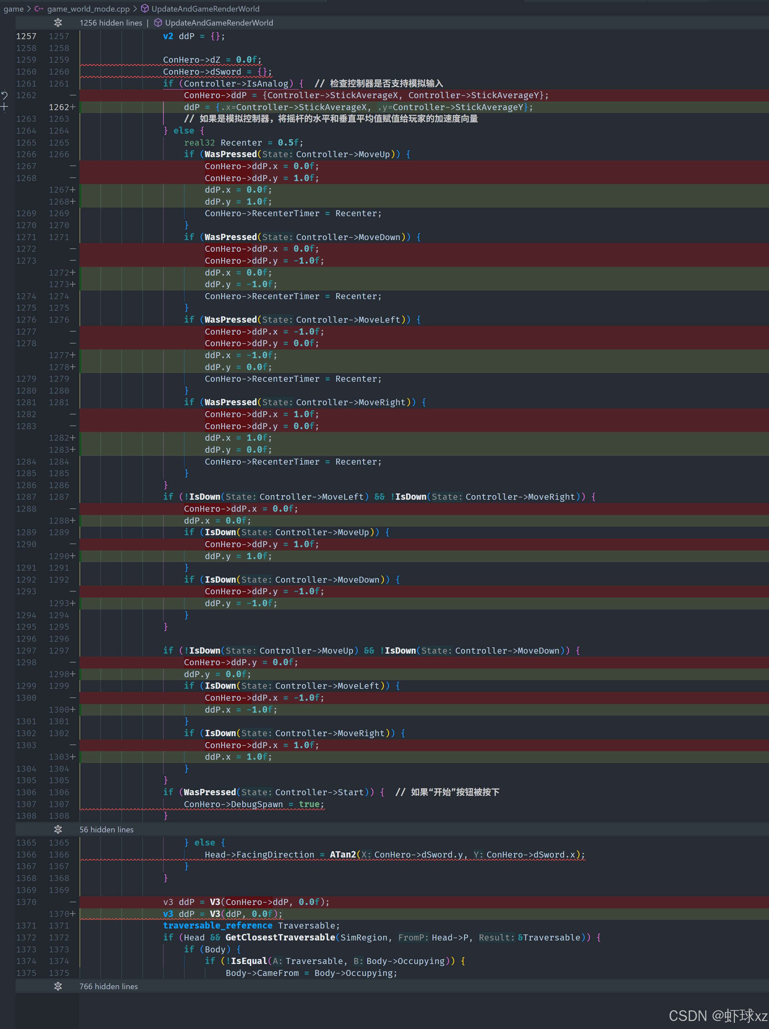The image size is (769, 1029).
Task: Expand the 766 hidden lines region
Action: click(x=108, y=986)
